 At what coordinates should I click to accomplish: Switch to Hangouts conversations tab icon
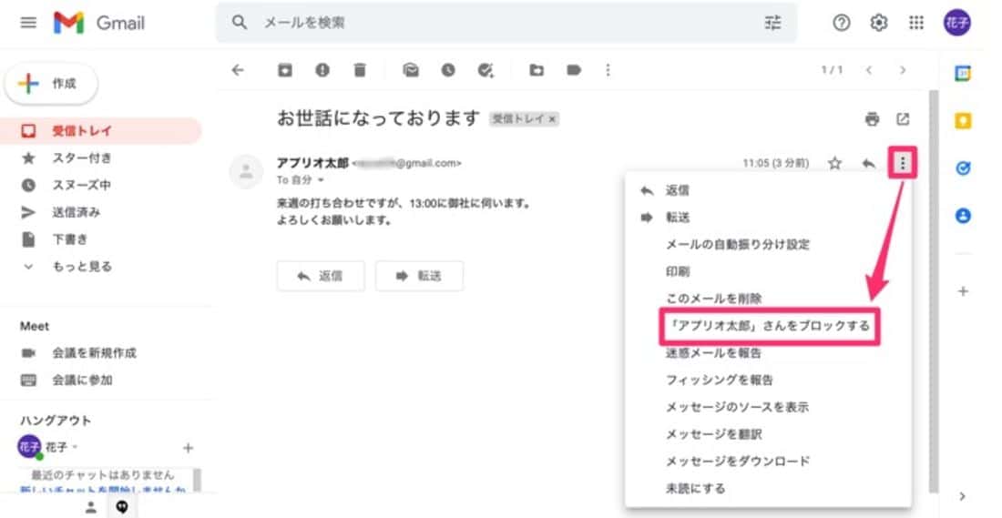tap(122, 507)
